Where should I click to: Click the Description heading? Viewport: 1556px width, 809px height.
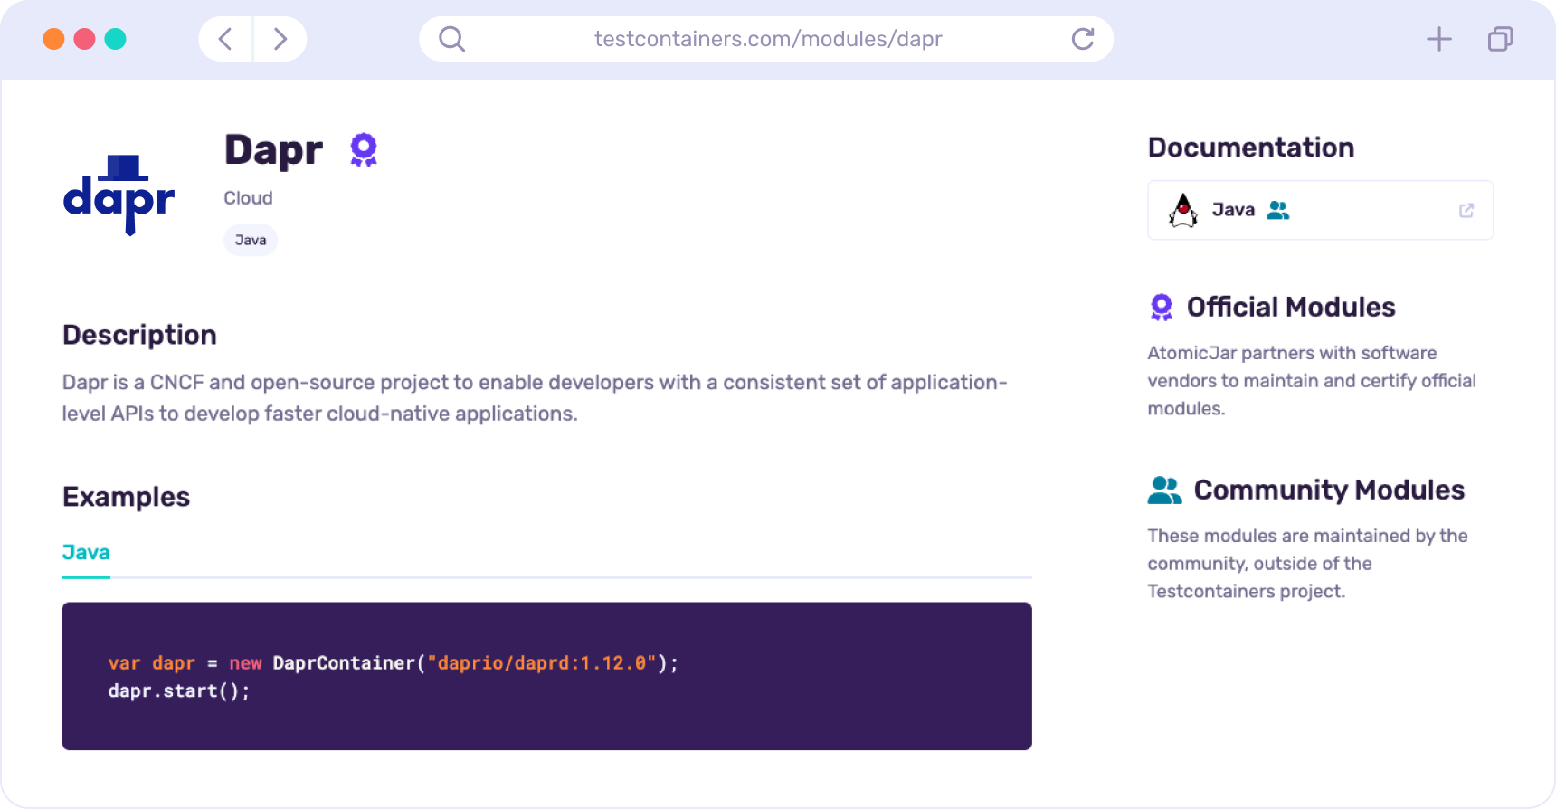(x=139, y=335)
